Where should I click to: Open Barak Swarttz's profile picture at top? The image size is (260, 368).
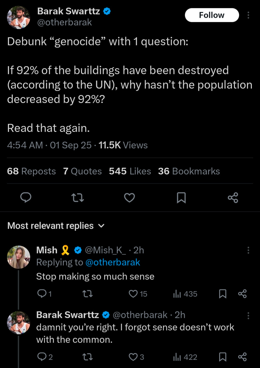(19, 18)
